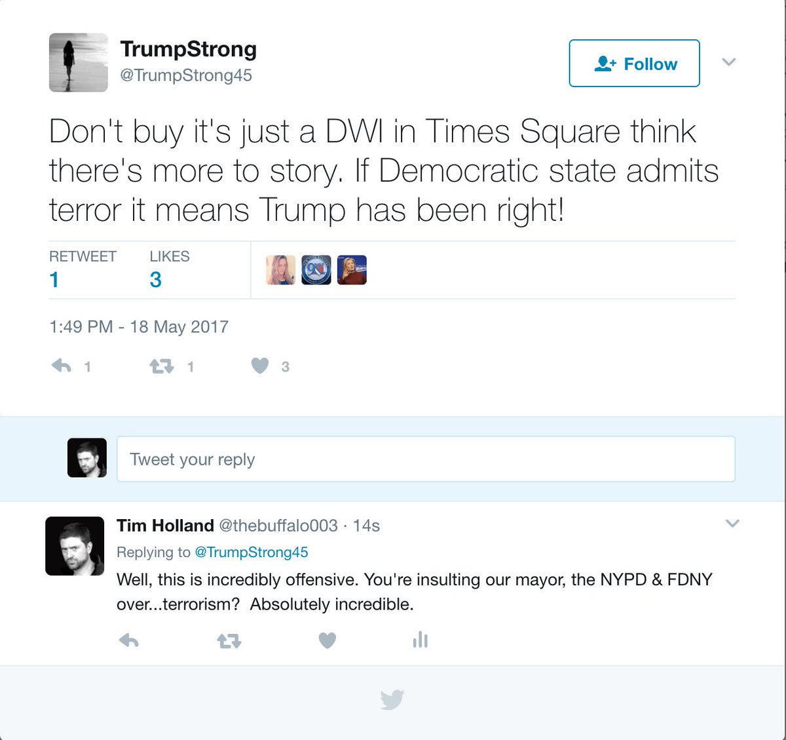View tweet activity bar chart icon
Viewport: 786px width, 740px height.
(x=421, y=640)
